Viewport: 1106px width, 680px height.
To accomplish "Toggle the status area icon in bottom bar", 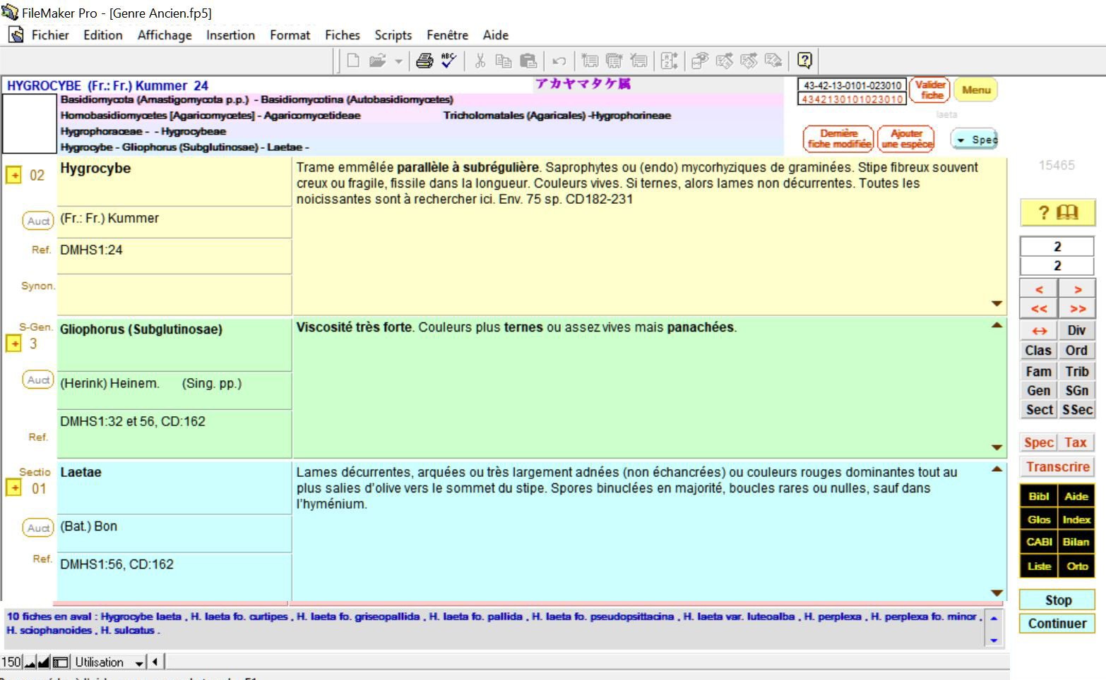I will pos(61,662).
